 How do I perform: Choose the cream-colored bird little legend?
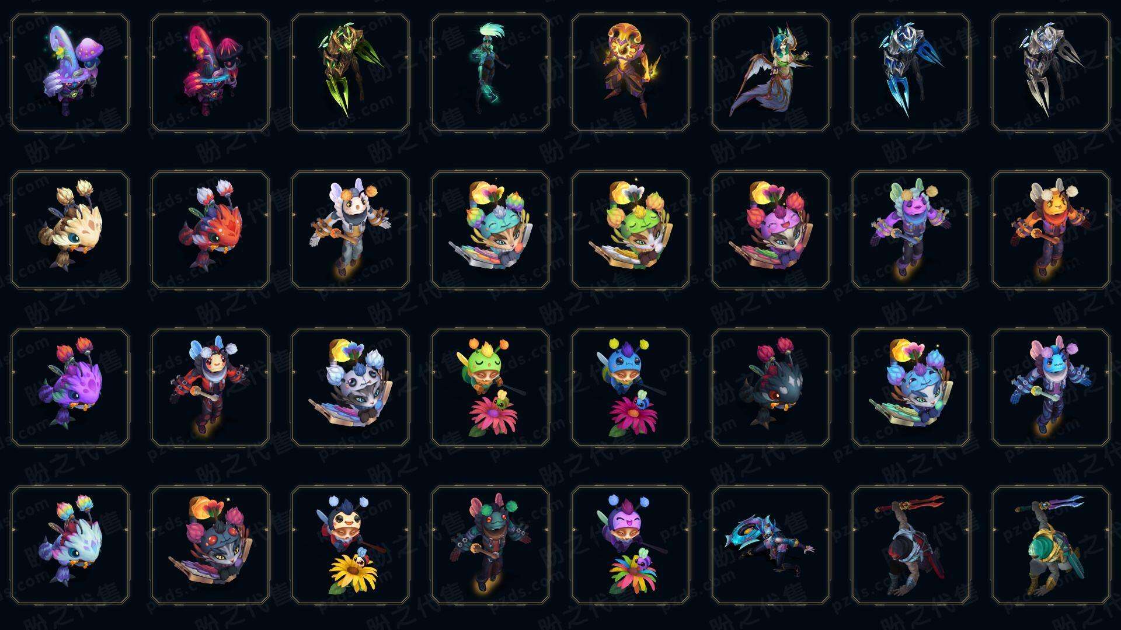(70, 230)
